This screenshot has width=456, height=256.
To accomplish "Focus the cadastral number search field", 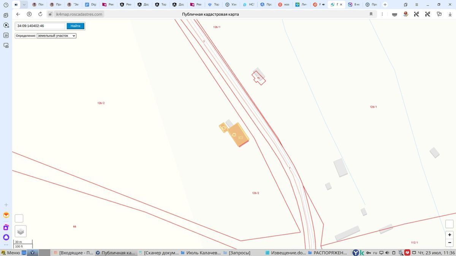I will click(41, 26).
